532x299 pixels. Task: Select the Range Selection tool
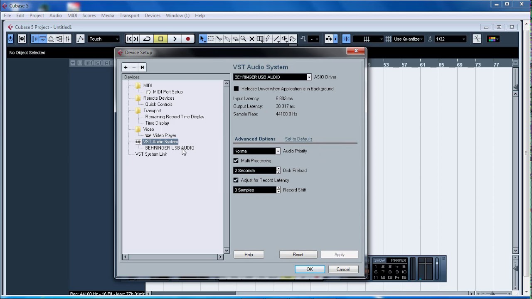(x=211, y=39)
